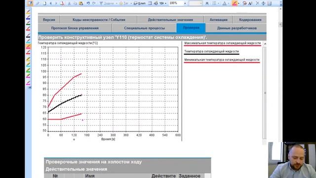
Task: Undo the last action
Action: pos(88,3)
